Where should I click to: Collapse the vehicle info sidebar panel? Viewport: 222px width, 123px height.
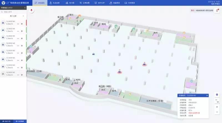(25, 8)
